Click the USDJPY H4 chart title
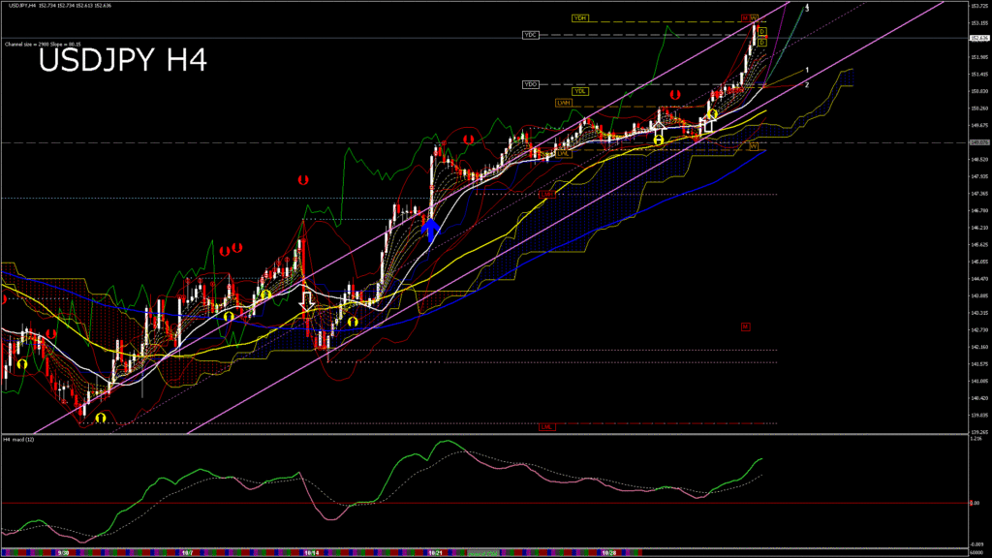Image resolution: width=992 pixels, height=558 pixels. tap(122, 61)
